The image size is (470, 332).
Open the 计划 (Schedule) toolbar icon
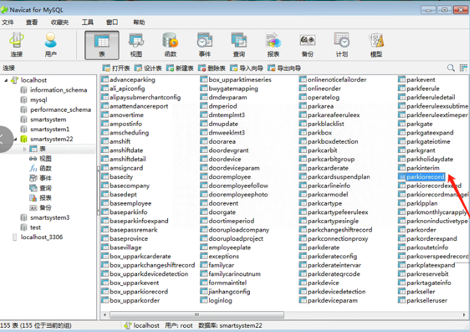coord(341,45)
